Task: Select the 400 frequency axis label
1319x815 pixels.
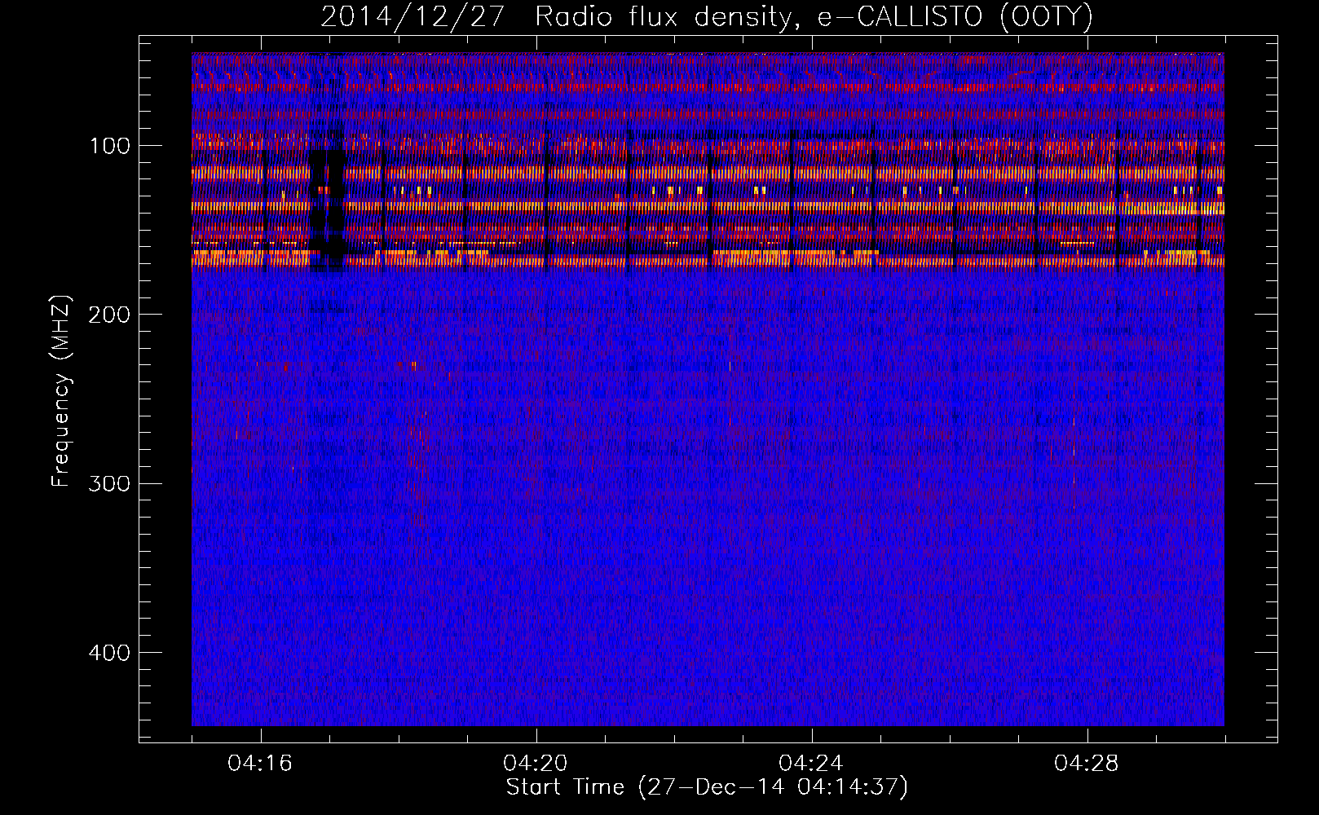Action: tap(109, 653)
